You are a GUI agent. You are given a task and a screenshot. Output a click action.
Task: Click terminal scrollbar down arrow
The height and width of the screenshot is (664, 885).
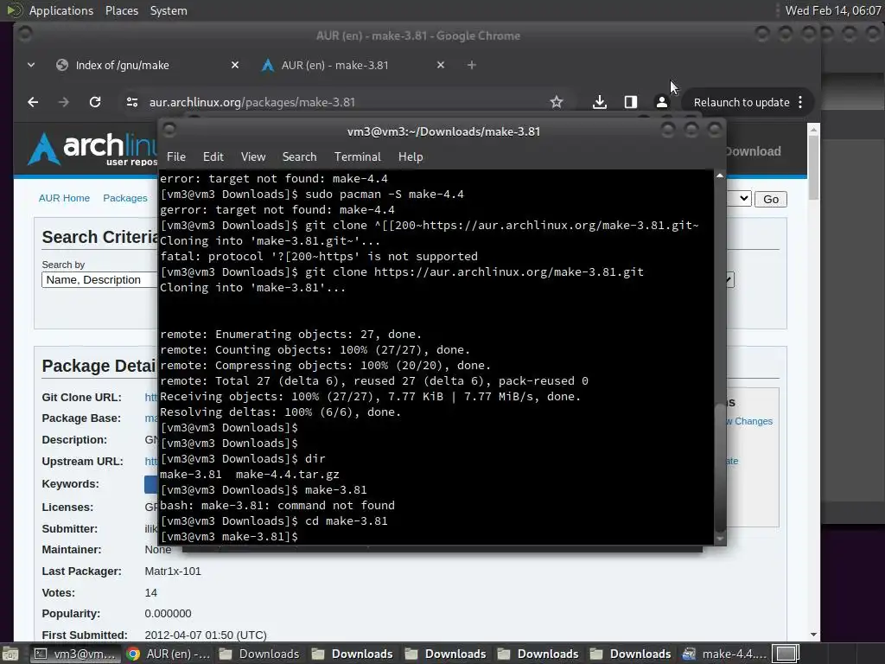click(x=720, y=539)
